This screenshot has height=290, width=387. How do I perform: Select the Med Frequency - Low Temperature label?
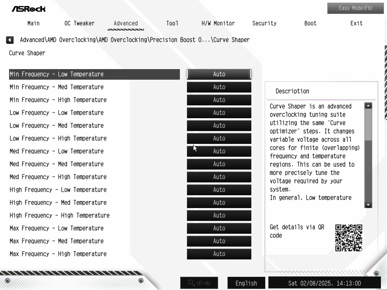(57, 151)
